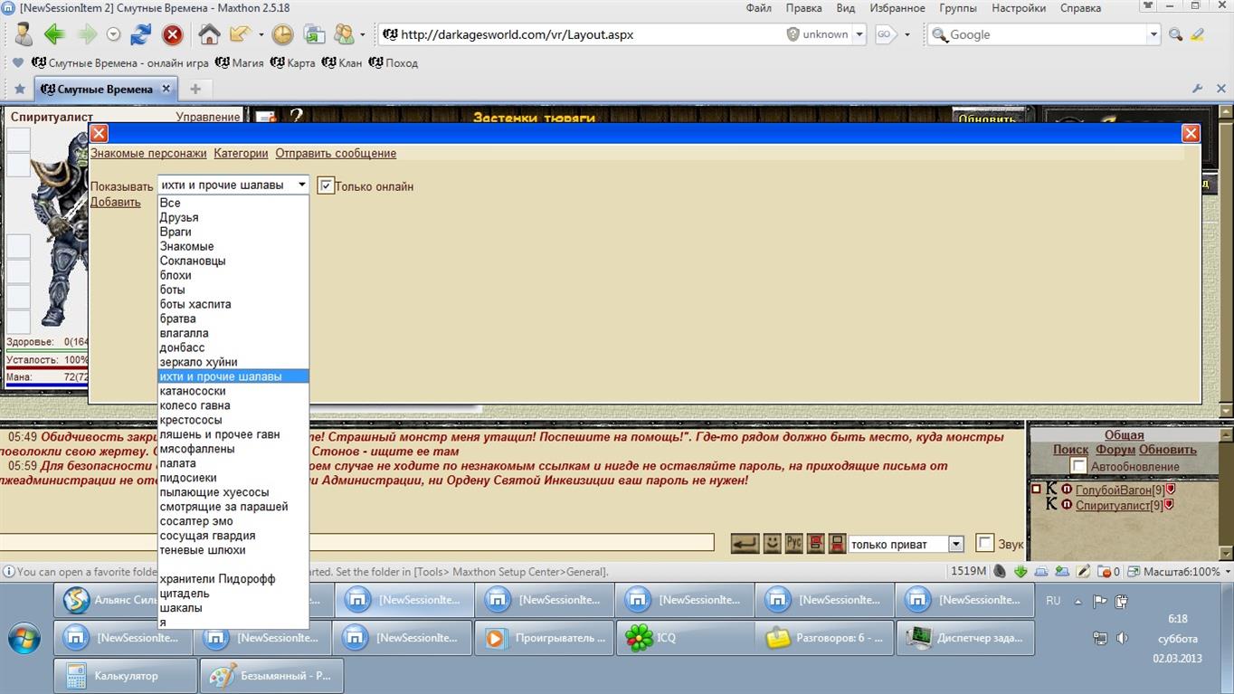Stop loading with the red X icon

coord(172,34)
